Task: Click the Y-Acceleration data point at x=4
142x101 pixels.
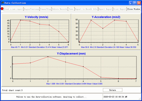Action: [x=126, y=21]
